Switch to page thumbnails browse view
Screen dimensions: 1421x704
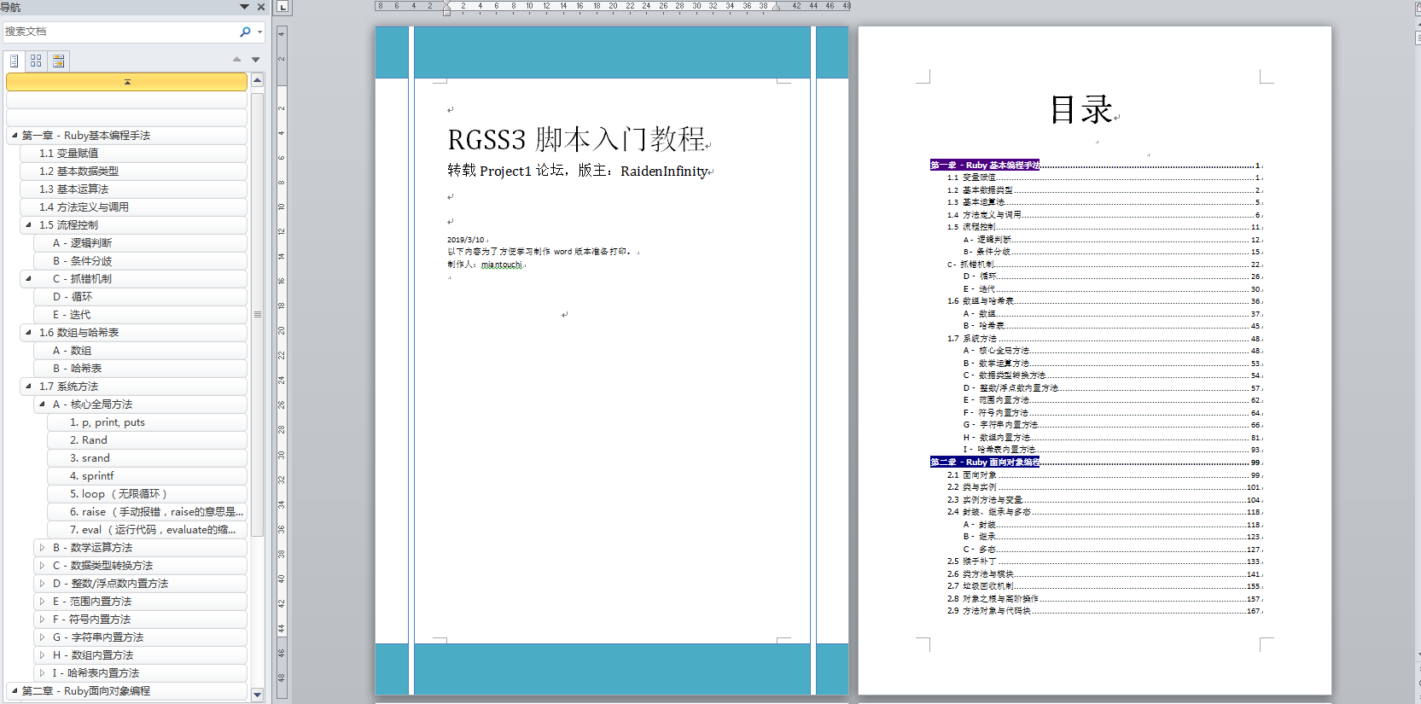click(x=36, y=61)
